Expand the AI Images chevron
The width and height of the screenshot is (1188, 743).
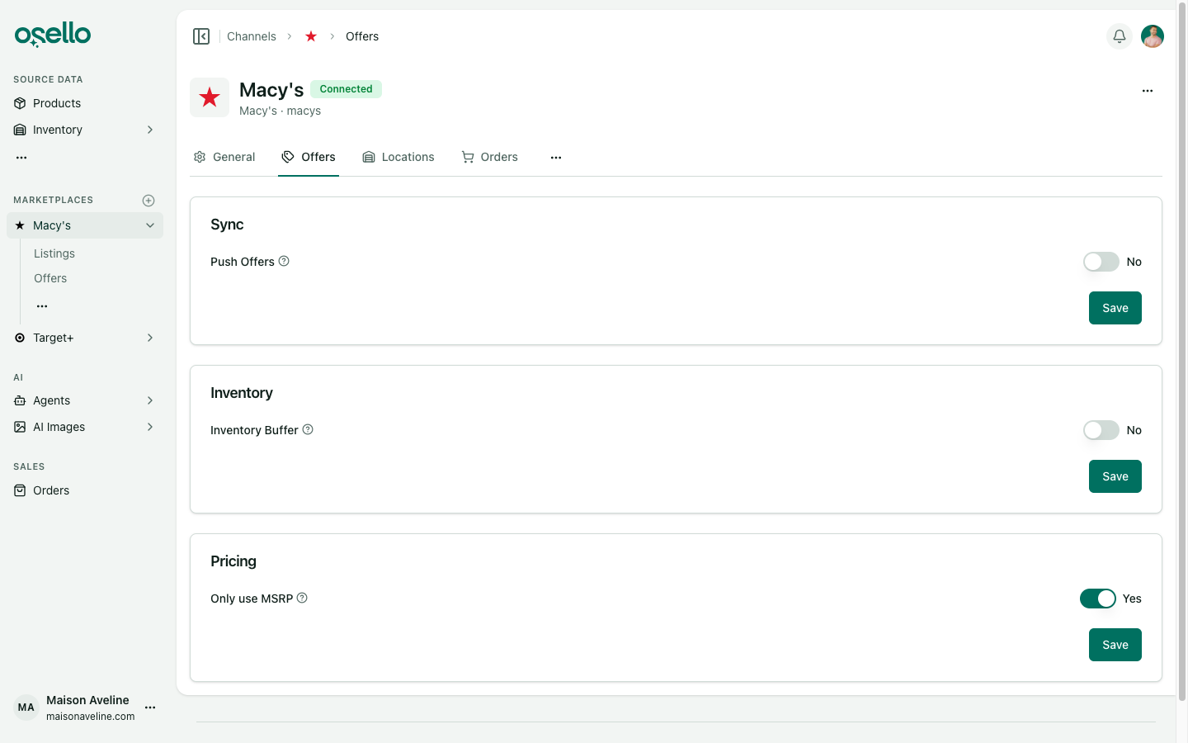tap(150, 427)
